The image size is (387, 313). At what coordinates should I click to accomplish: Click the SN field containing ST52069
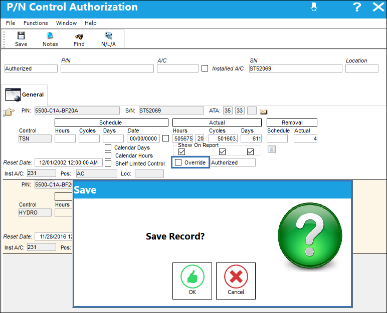point(296,68)
